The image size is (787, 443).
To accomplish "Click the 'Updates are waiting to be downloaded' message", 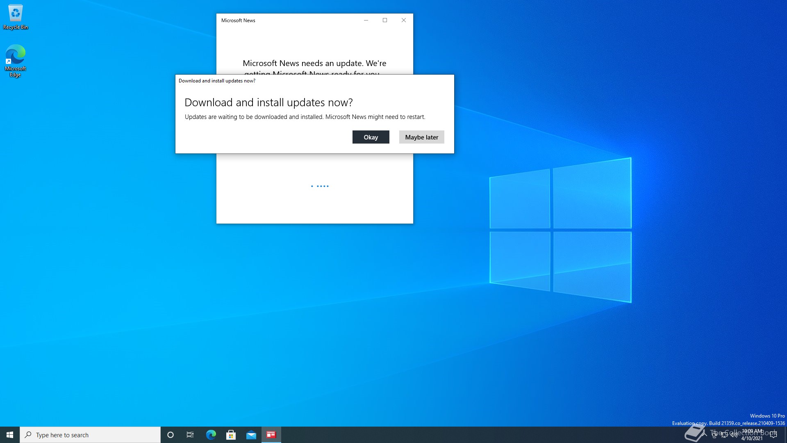I will [305, 117].
